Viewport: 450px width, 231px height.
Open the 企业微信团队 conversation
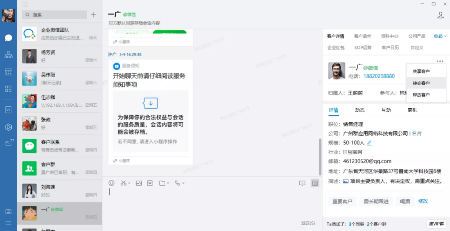coord(60,34)
